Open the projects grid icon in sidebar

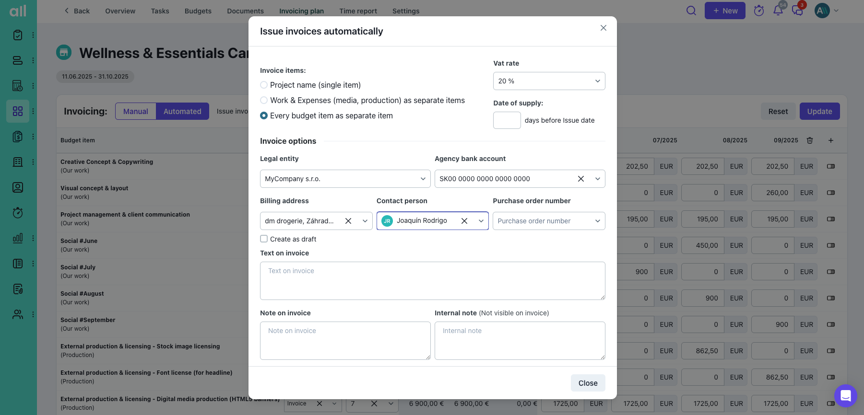click(x=18, y=111)
